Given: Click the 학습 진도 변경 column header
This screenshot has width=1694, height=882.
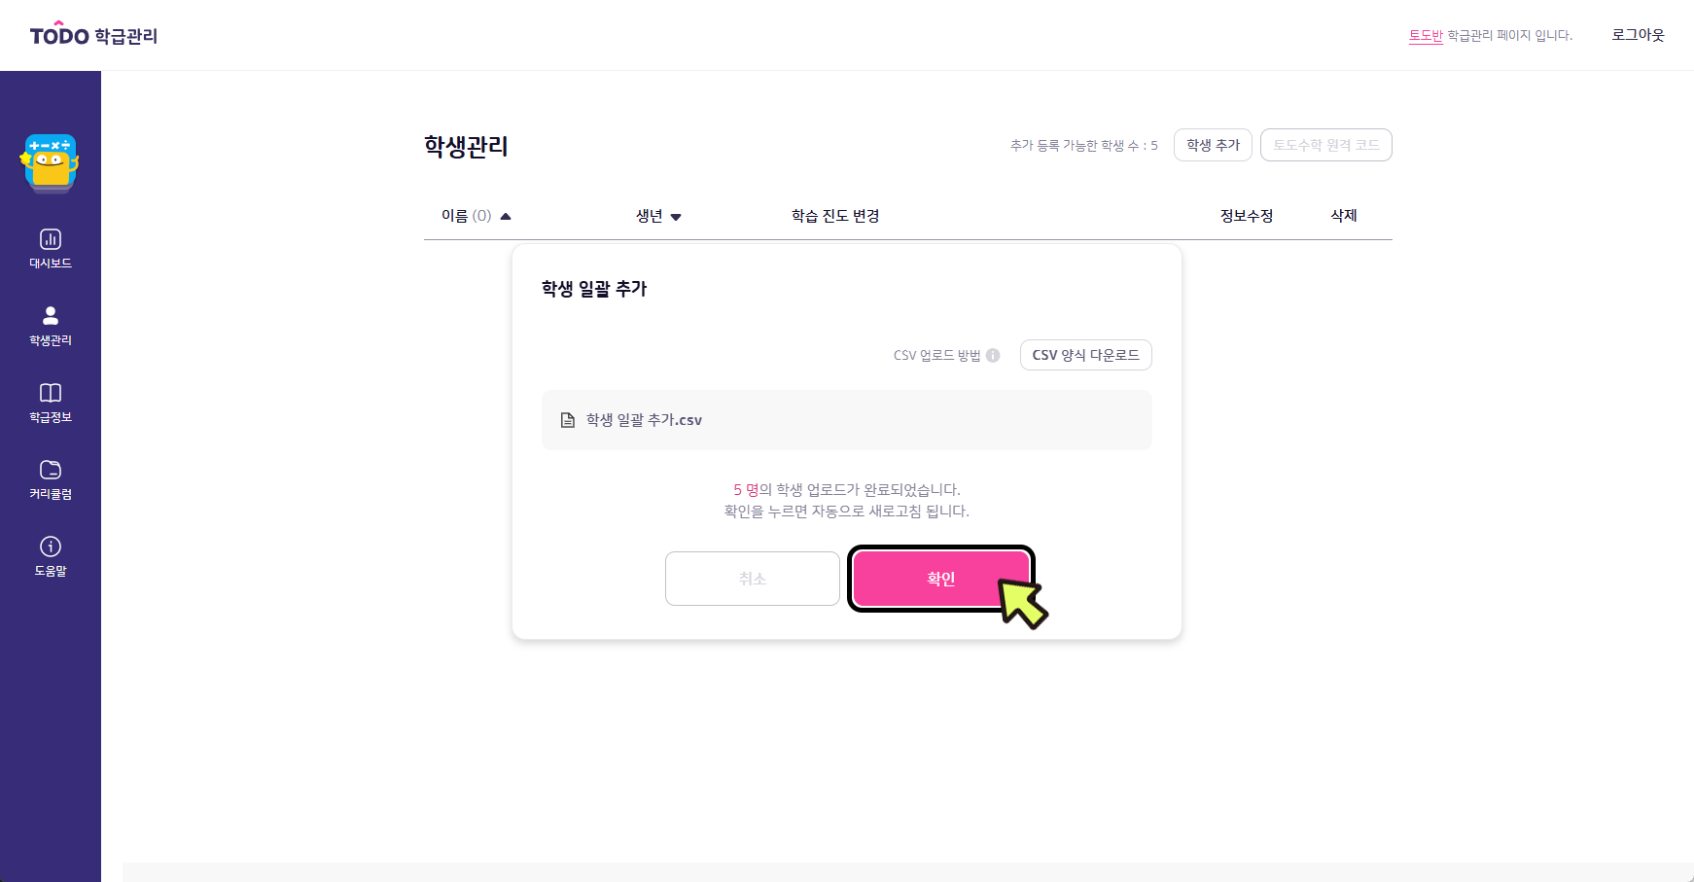Looking at the screenshot, I should 835,216.
